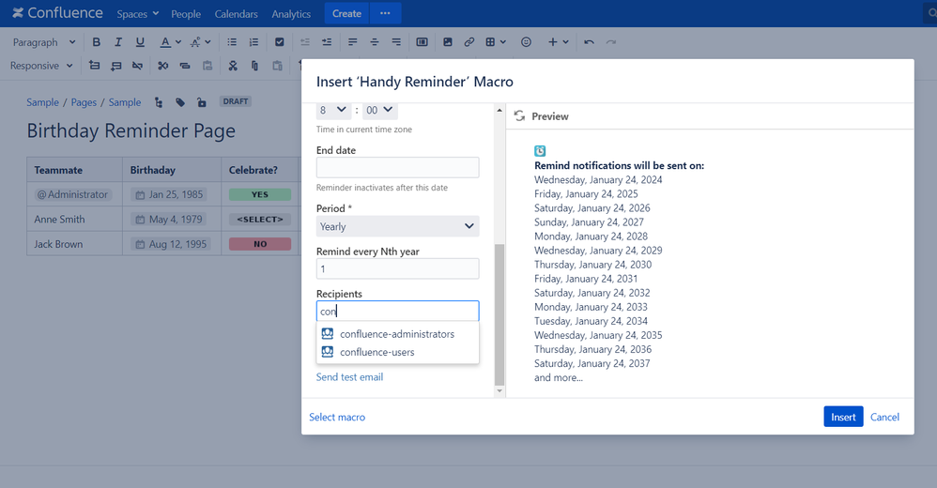Insert a numbered list
937x488 pixels.
[254, 42]
